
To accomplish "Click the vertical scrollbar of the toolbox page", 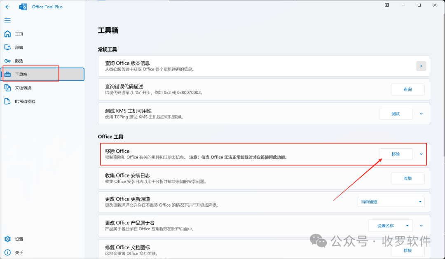I will (443, 84).
